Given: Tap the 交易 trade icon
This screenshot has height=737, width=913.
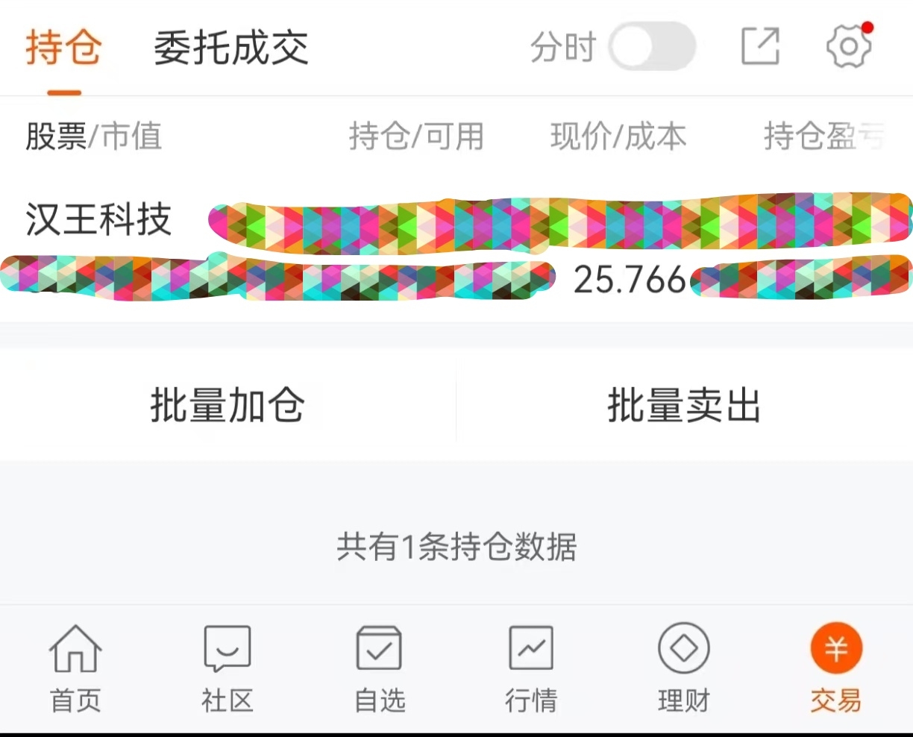Looking at the screenshot, I should [x=836, y=648].
